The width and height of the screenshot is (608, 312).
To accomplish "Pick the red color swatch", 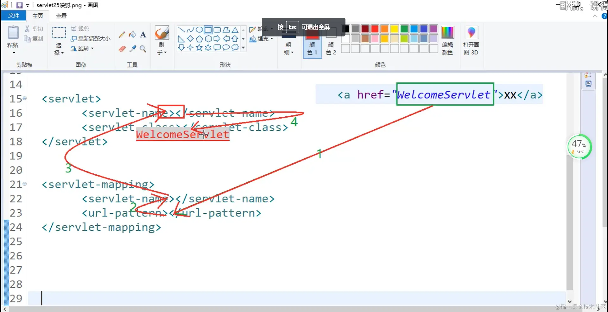I will (375, 29).
